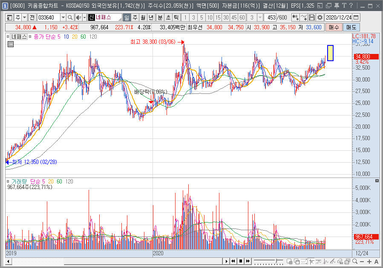This screenshot has width=383, height=268.
Task: Toggle the left panel layout icon
Action: (x=9, y=17)
